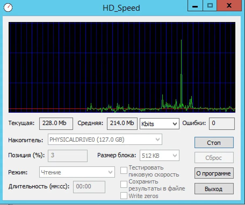
Task: Click the Накопитель label
Action: coord(26,140)
